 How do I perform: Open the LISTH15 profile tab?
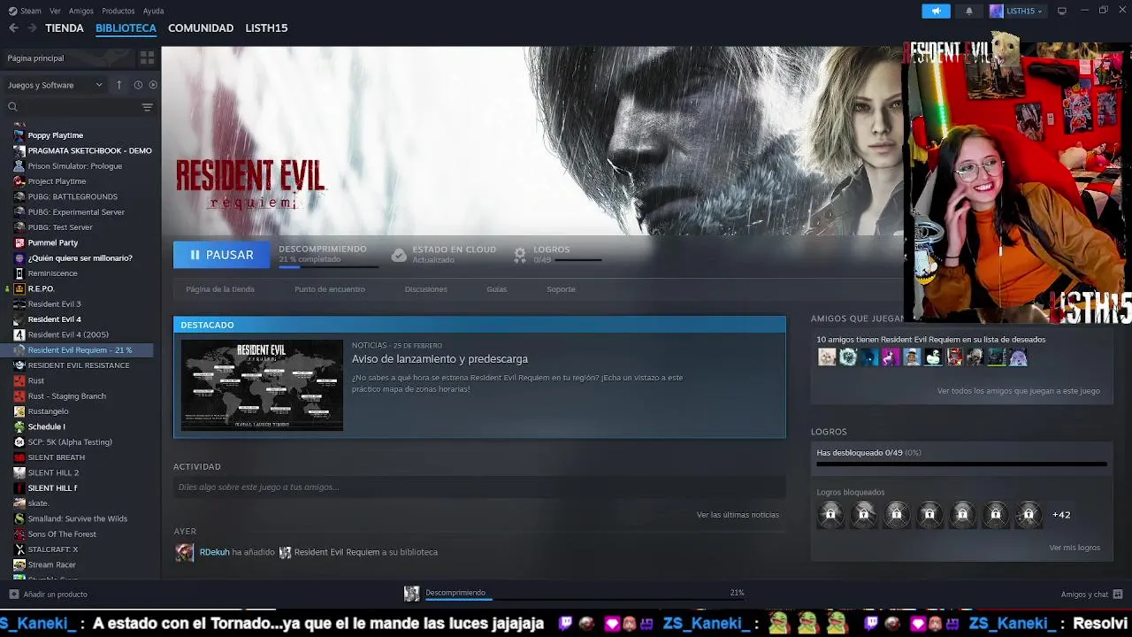[266, 28]
